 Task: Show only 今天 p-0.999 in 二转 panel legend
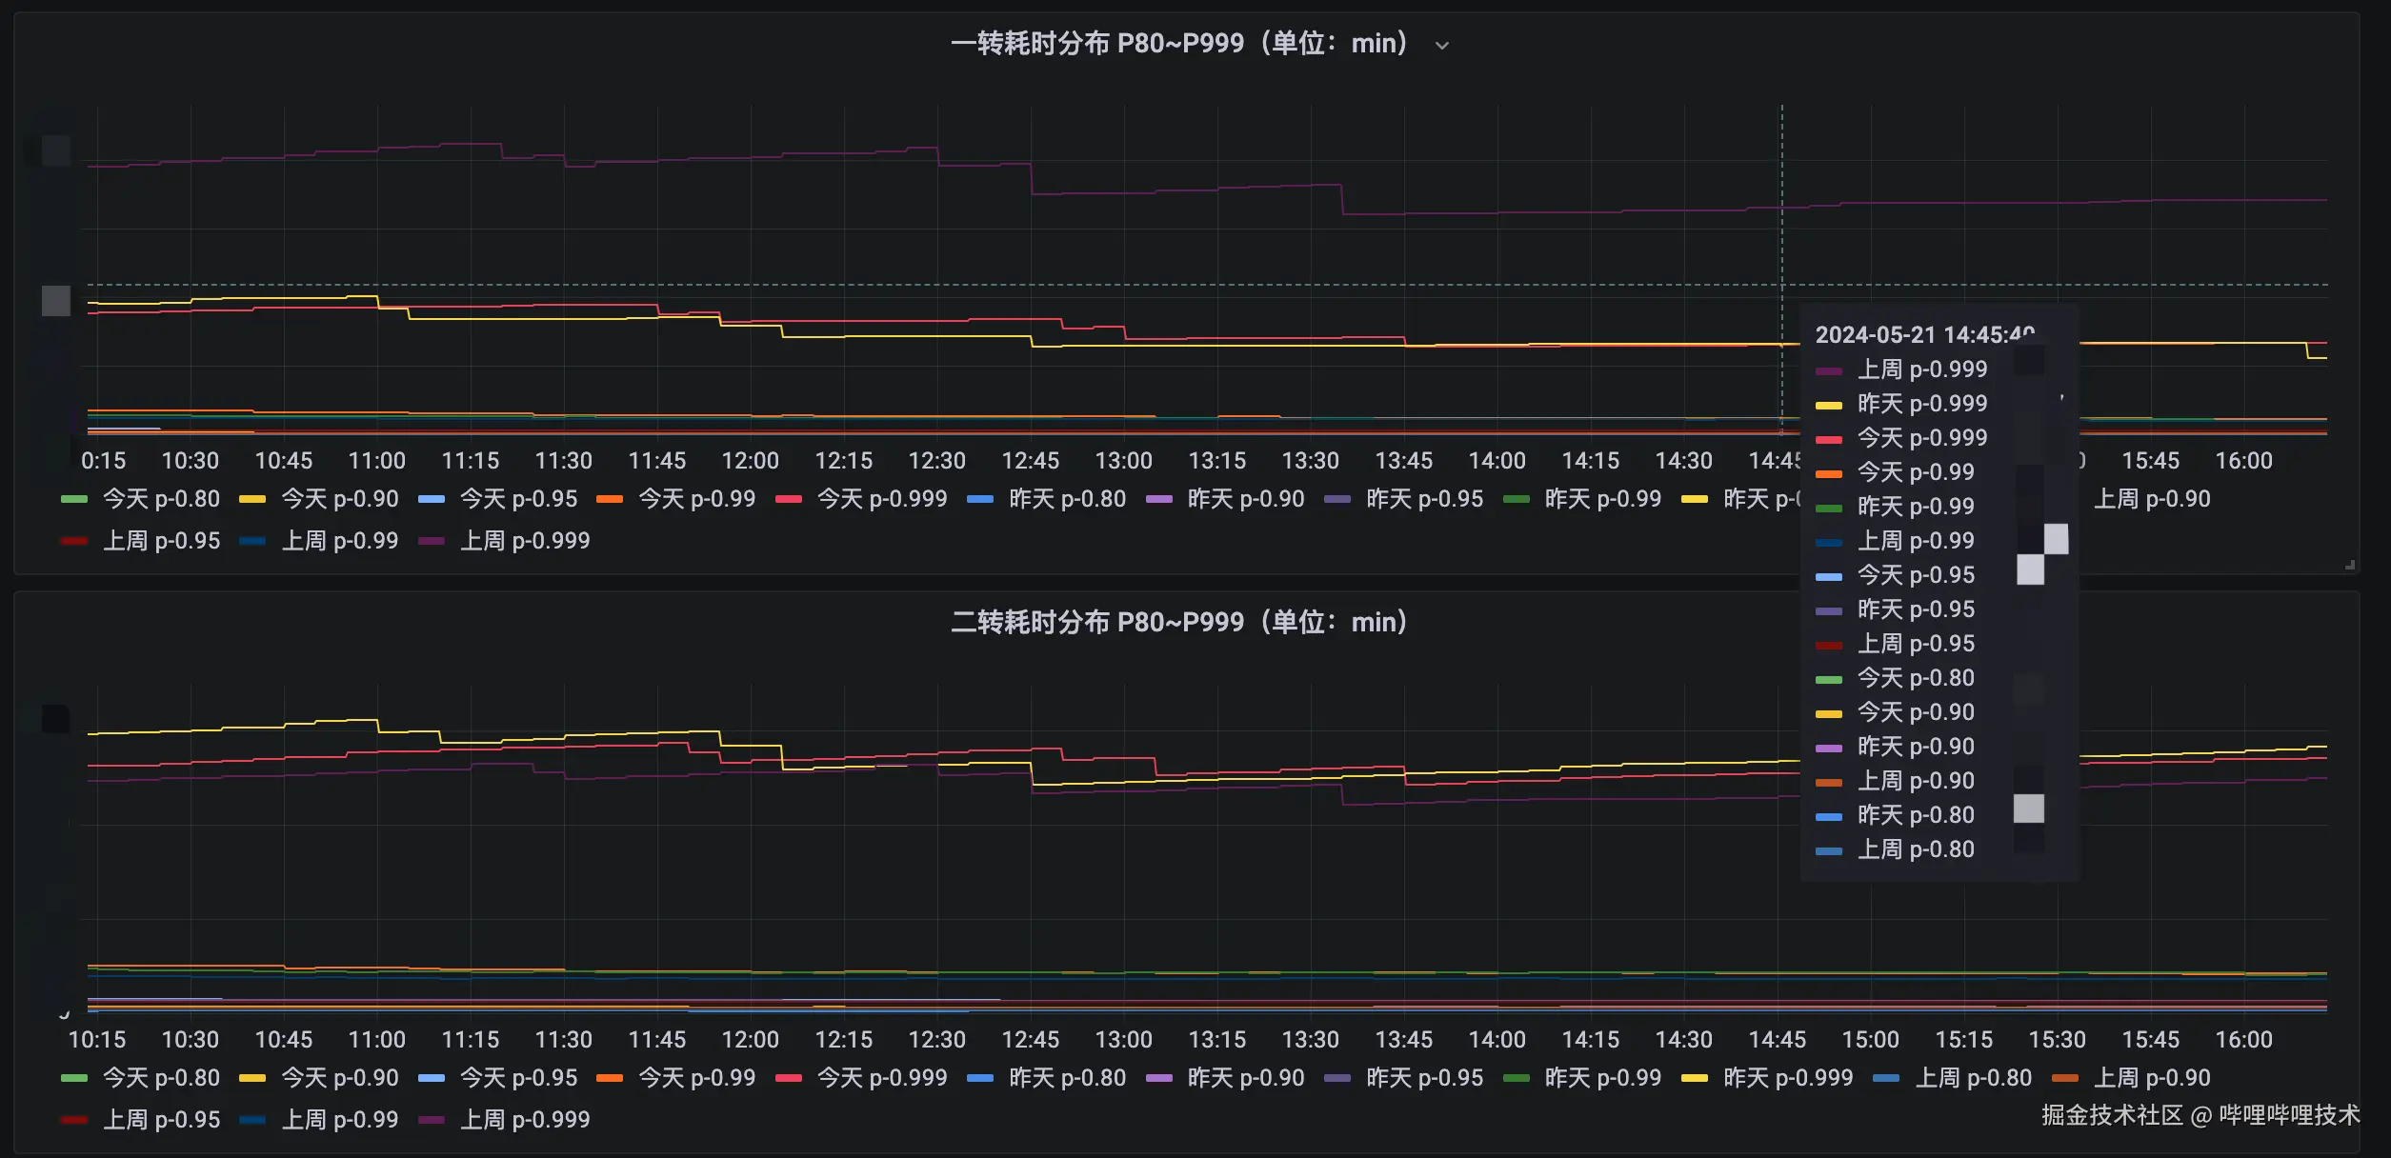point(882,1078)
